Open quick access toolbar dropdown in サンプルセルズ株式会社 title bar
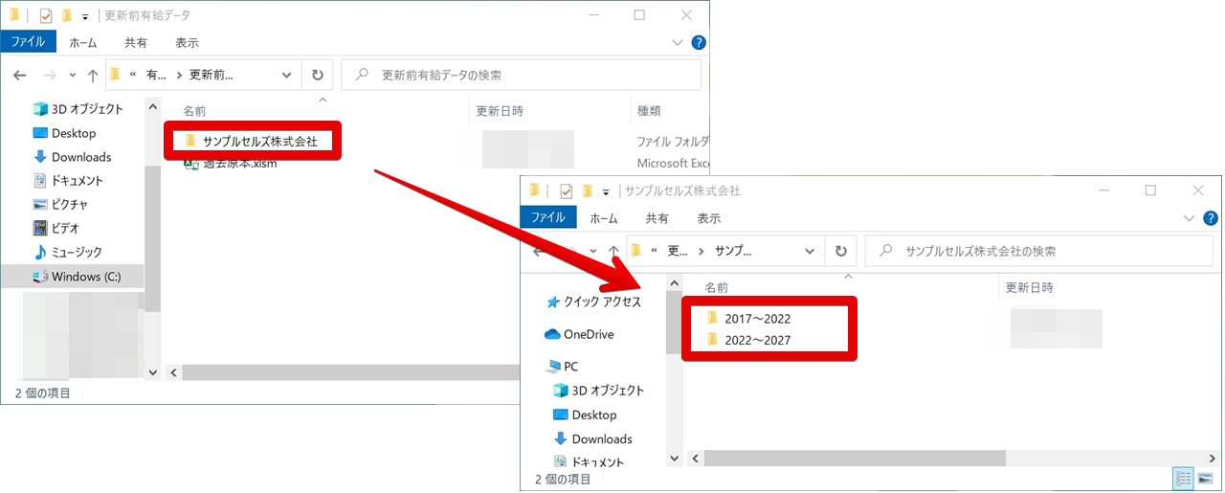1225x493 pixels. point(606,191)
